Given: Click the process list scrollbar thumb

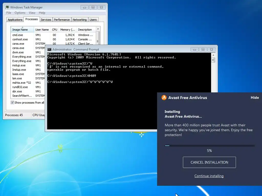Looking at the screenshot, I should click(98, 38).
